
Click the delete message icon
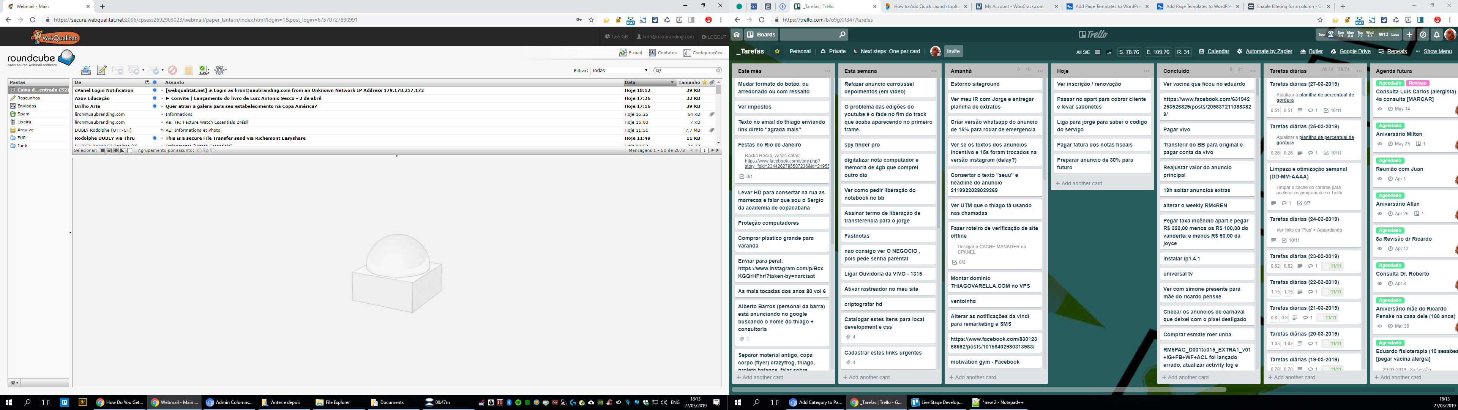point(173,70)
